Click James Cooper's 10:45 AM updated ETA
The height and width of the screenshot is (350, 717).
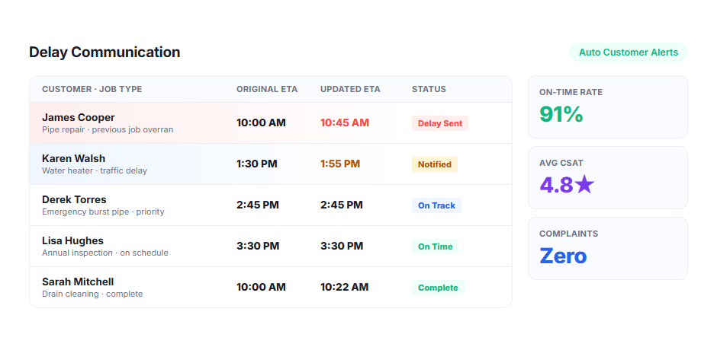pos(344,123)
